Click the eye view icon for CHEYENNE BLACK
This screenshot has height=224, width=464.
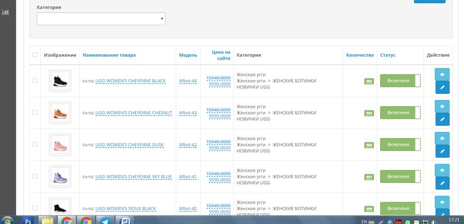click(442, 75)
